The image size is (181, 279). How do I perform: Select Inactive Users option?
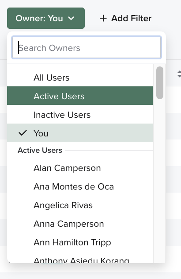click(x=80, y=115)
